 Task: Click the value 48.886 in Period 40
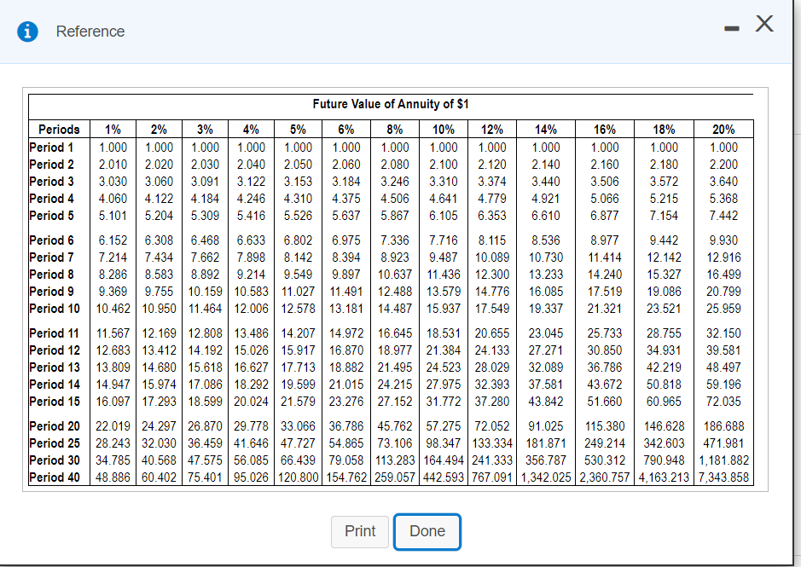click(x=113, y=477)
